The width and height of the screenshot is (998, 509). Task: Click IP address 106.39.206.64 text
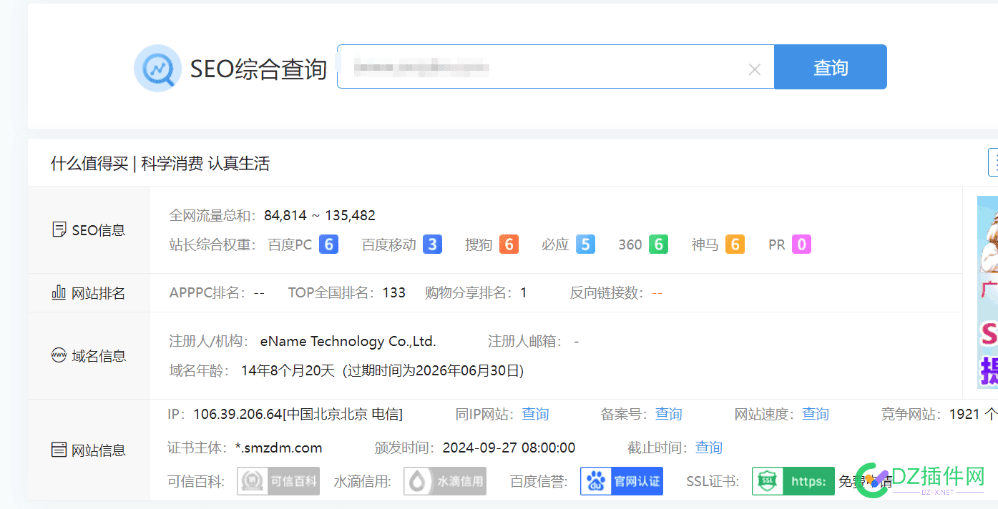pos(238,414)
